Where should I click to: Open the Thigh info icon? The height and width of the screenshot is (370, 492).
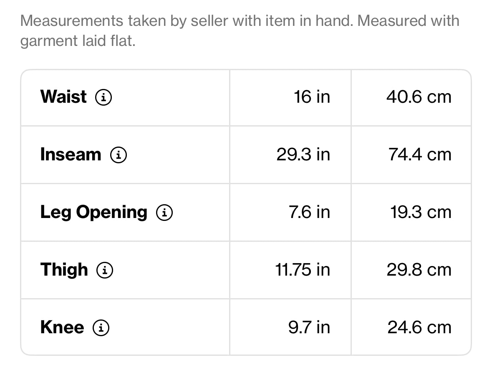pos(105,270)
